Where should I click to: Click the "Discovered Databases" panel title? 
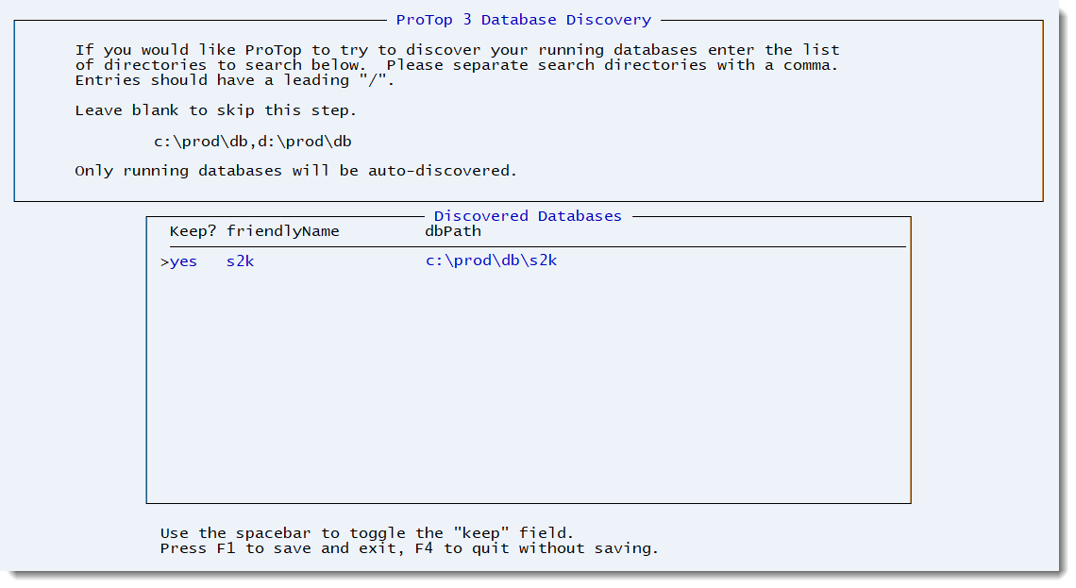click(528, 216)
